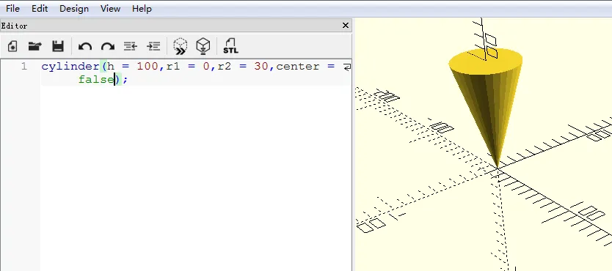Render the model with the cube icon
The width and height of the screenshot is (612, 271).
tap(203, 46)
